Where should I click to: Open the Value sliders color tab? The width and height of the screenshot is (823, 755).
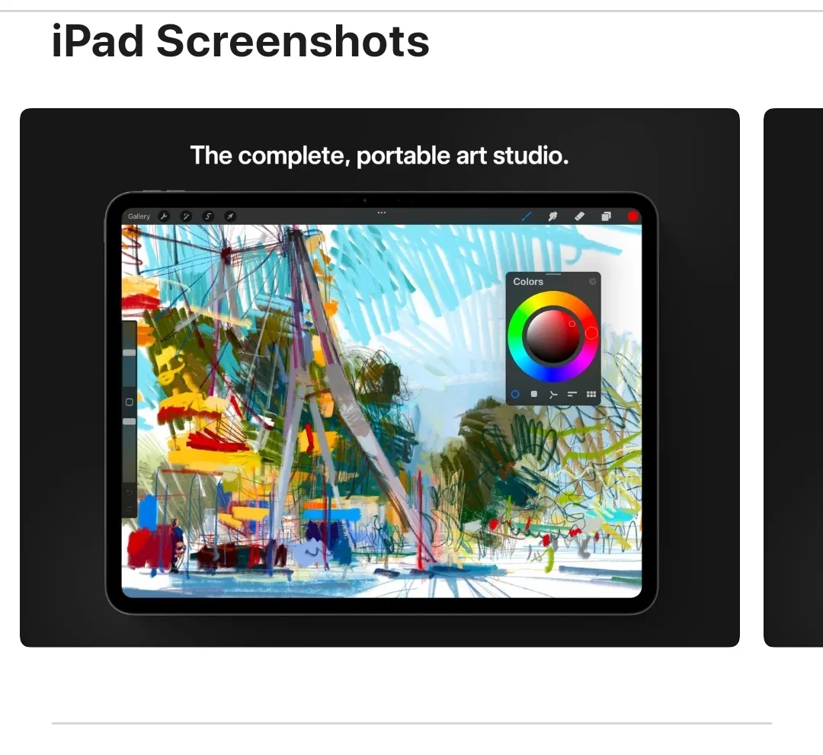tap(572, 394)
